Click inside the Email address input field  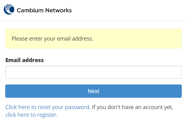click(93, 72)
